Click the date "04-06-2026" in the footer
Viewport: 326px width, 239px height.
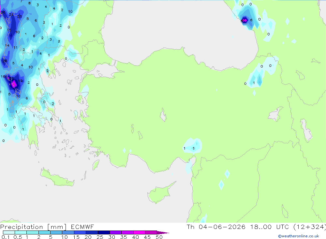point(222,227)
